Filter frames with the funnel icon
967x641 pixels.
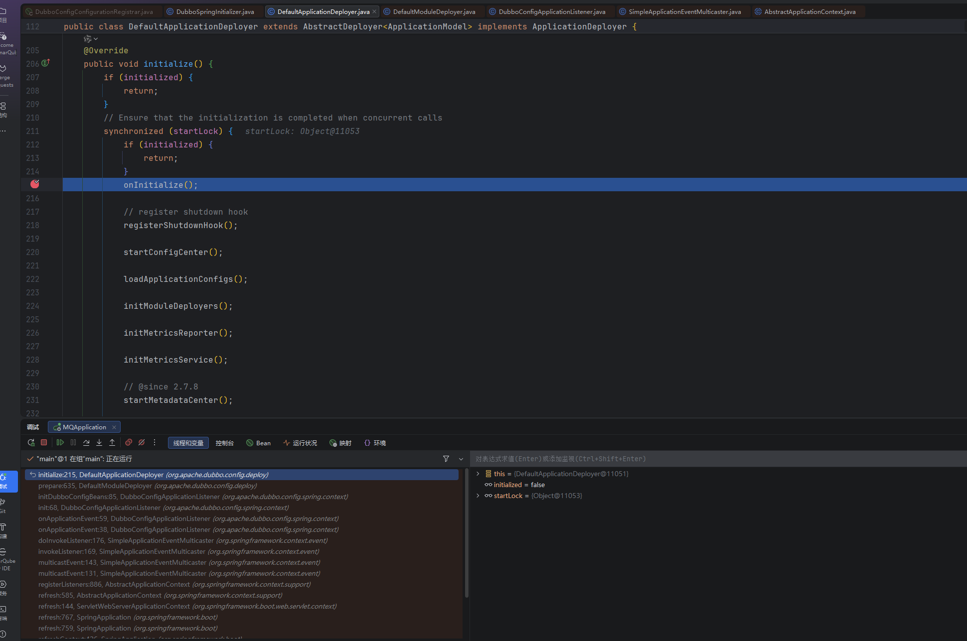coord(446,459)
